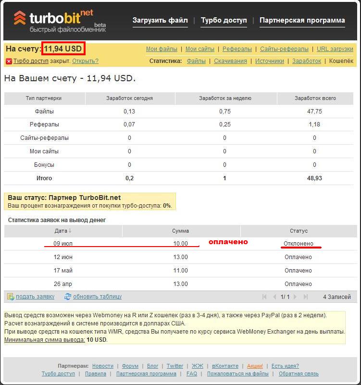The image size is (361, 385).
Task: Open Партнерская программа footer link
Action: pyautogui.click(x=146, y=374)
